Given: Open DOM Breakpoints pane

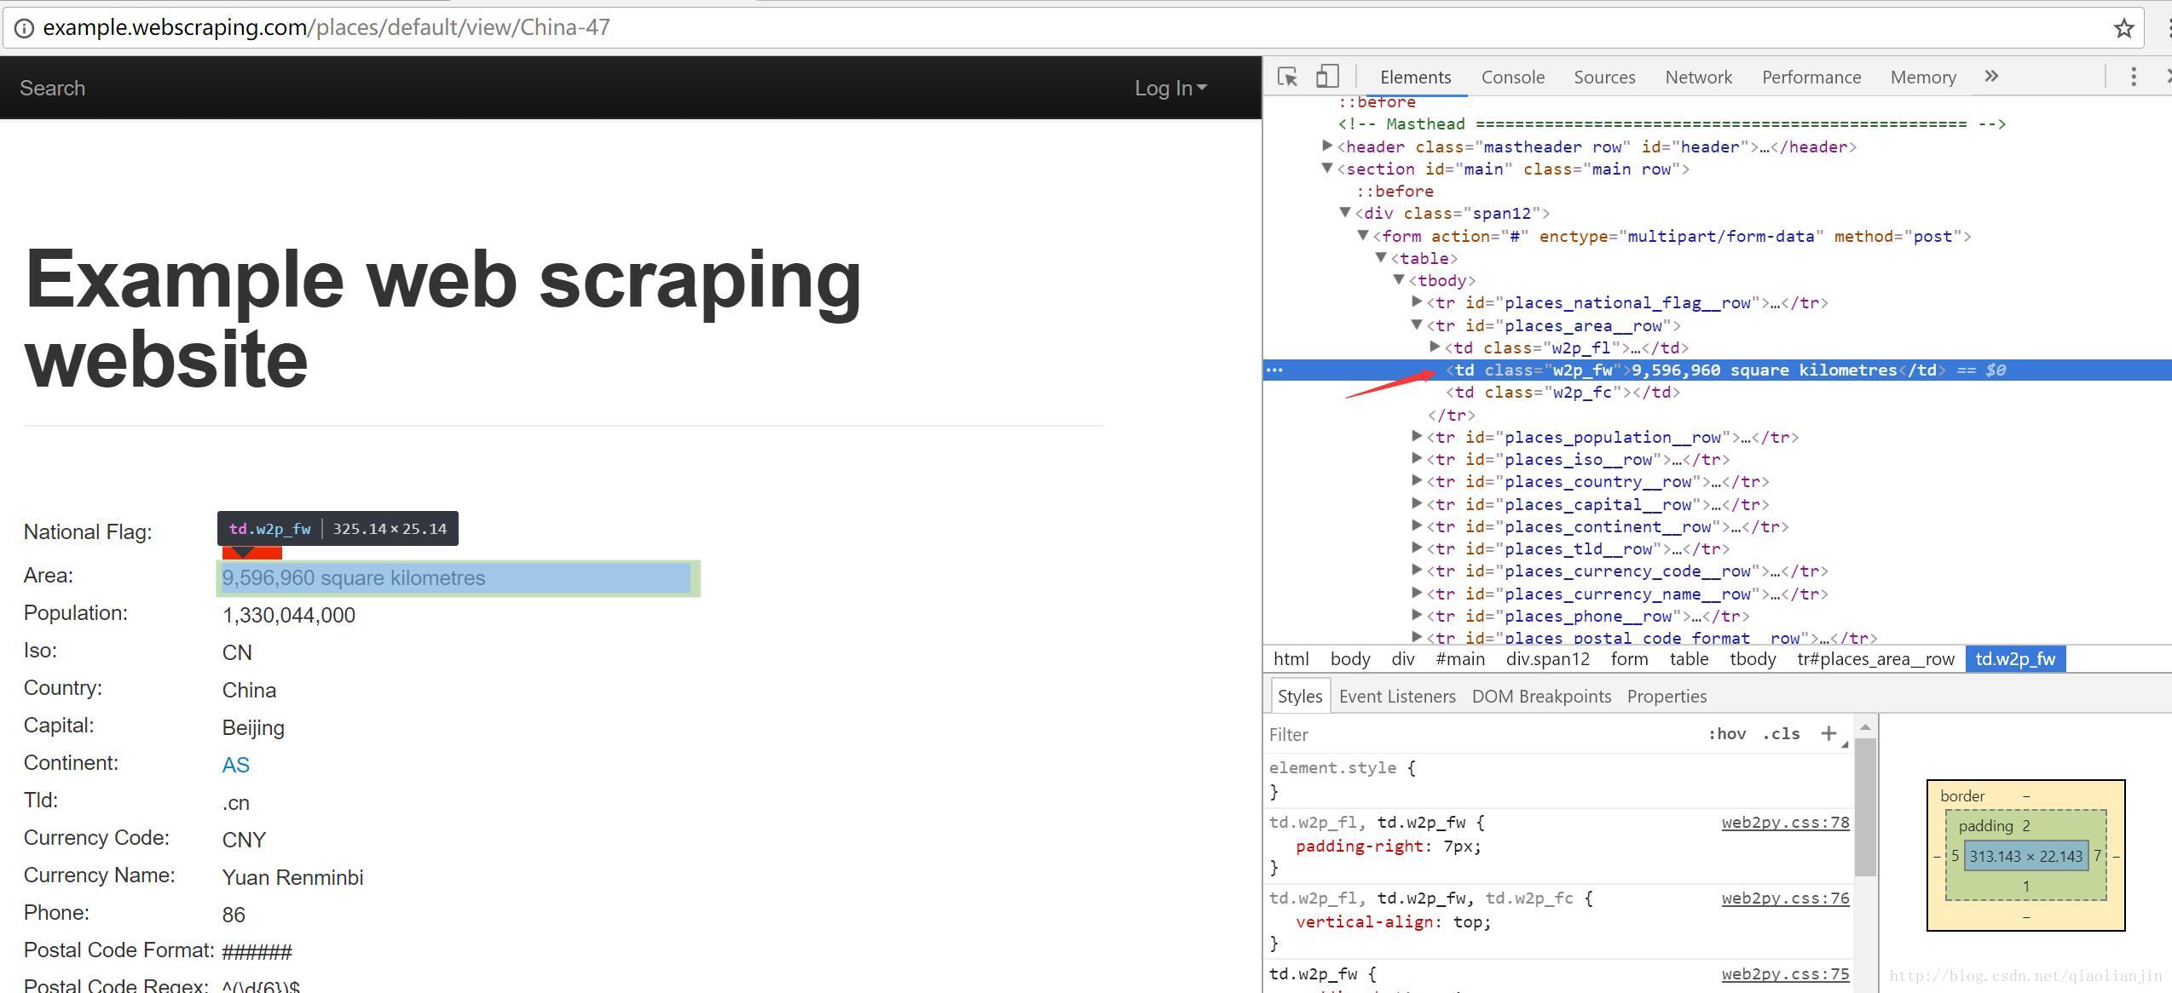Looking at the screenshot, I should [x=1541, y=696].
